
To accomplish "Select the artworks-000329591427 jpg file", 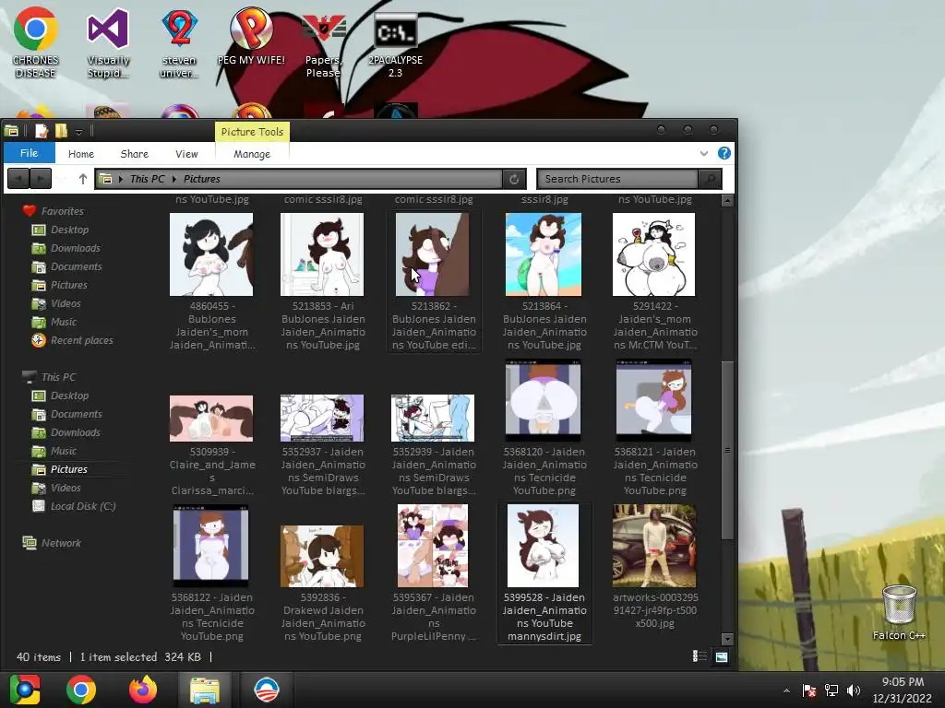I will click(x=654, y=566).
